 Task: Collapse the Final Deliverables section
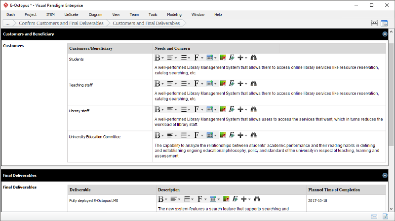click(385, 175)
